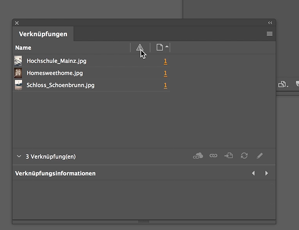Click the go to link icon

(x=228, y=156)
